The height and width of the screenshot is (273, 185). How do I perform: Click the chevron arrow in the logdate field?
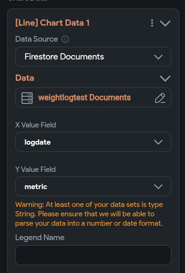pyautogui.click(x=158, y=142)
